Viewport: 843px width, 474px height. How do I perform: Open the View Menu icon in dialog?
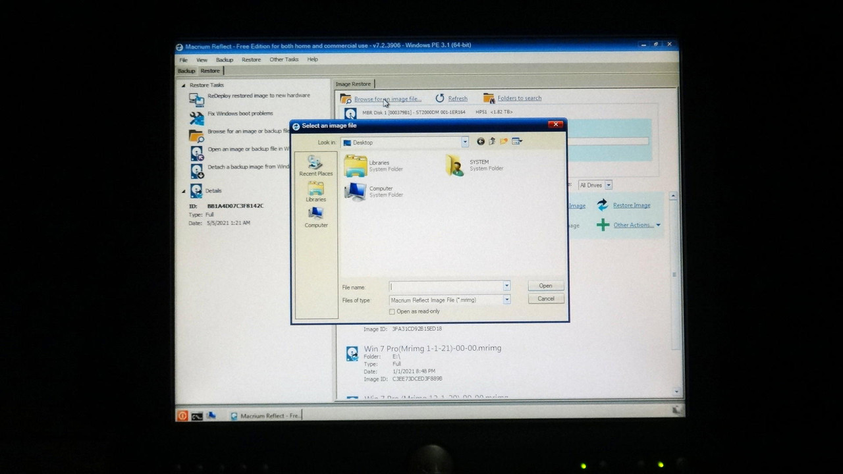517,142
